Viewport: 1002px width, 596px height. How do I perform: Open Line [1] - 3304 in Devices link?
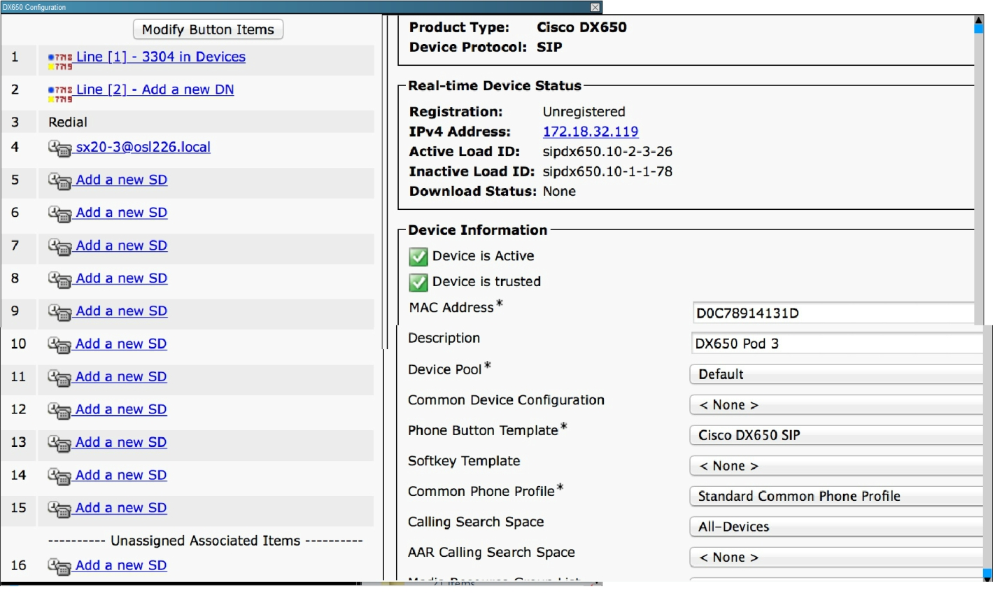click(161, 57)
